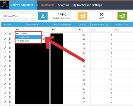Delete the row with Entitlement Qty 12
Image resolution: width=133 pixels, height=106 pixels.
tap(10, 88)
